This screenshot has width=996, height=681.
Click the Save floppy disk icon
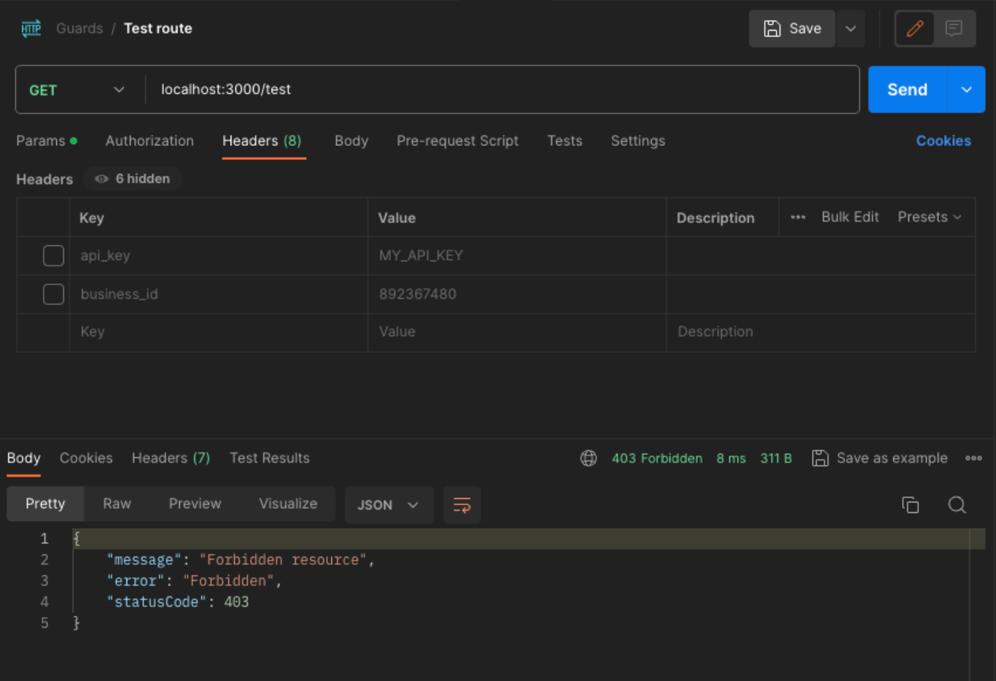[772, 28]
